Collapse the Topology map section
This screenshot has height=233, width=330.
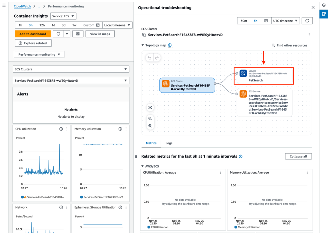tap(143, 45)
